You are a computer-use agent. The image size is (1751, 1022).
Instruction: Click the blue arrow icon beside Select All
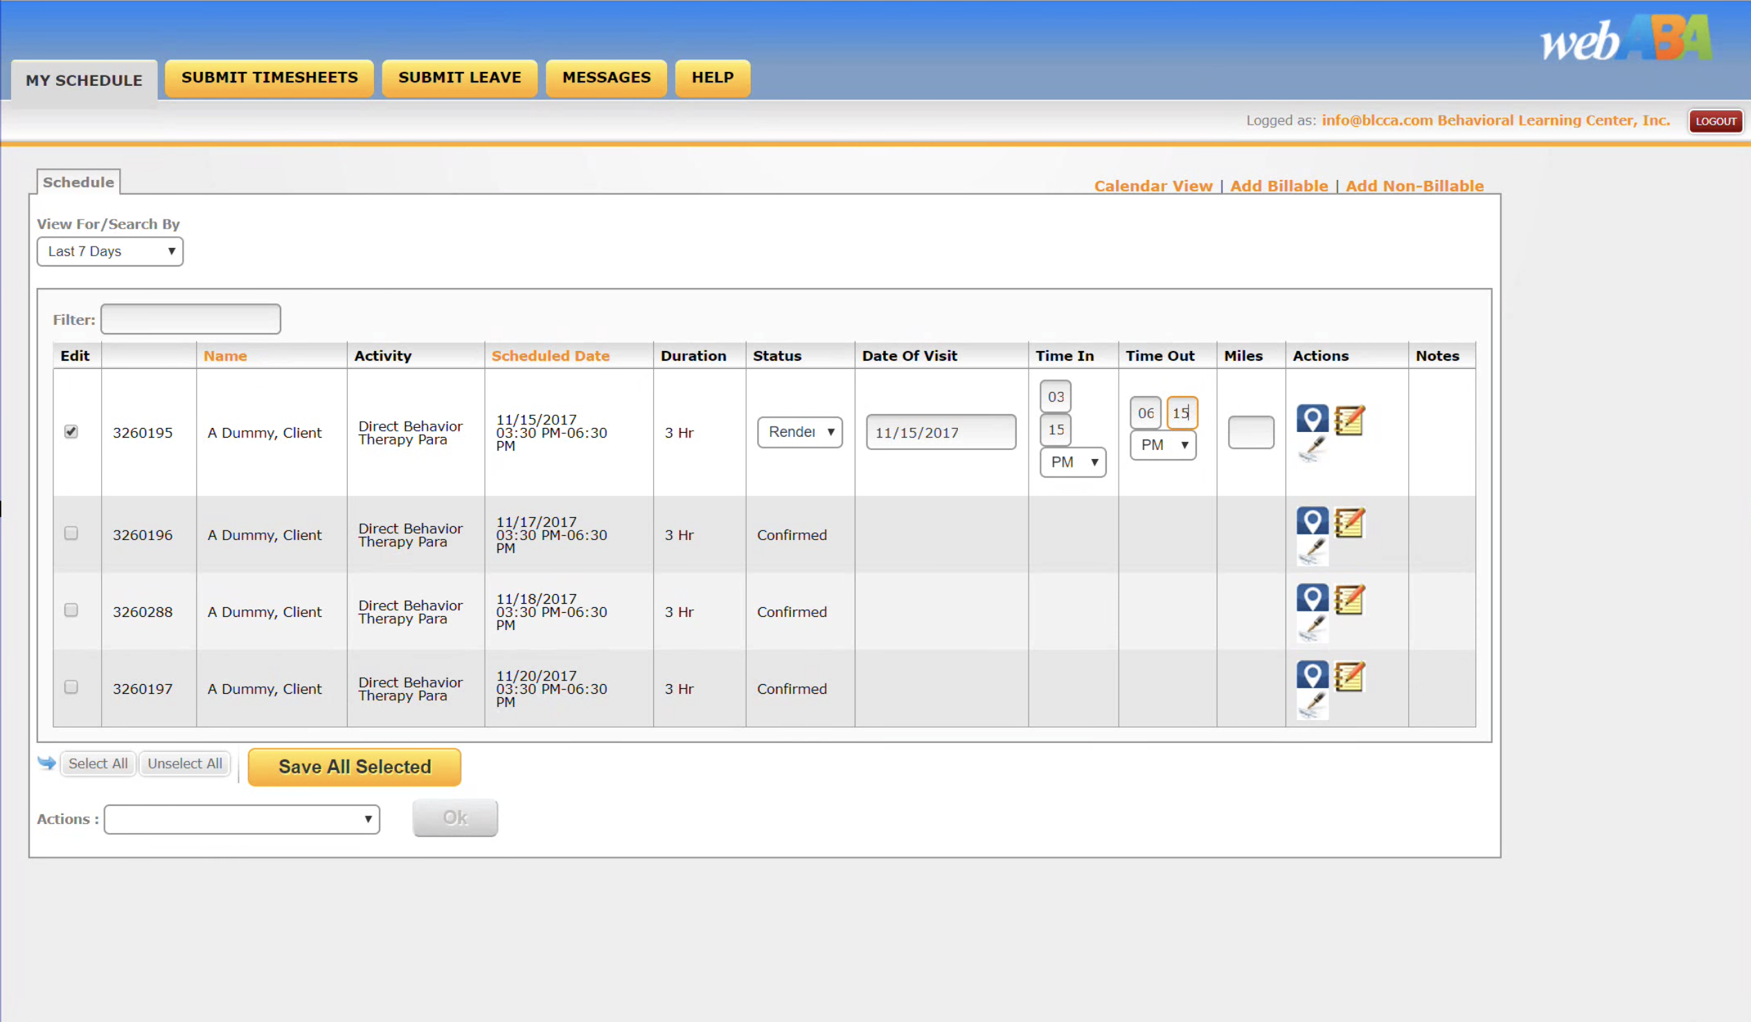[46, 763]
